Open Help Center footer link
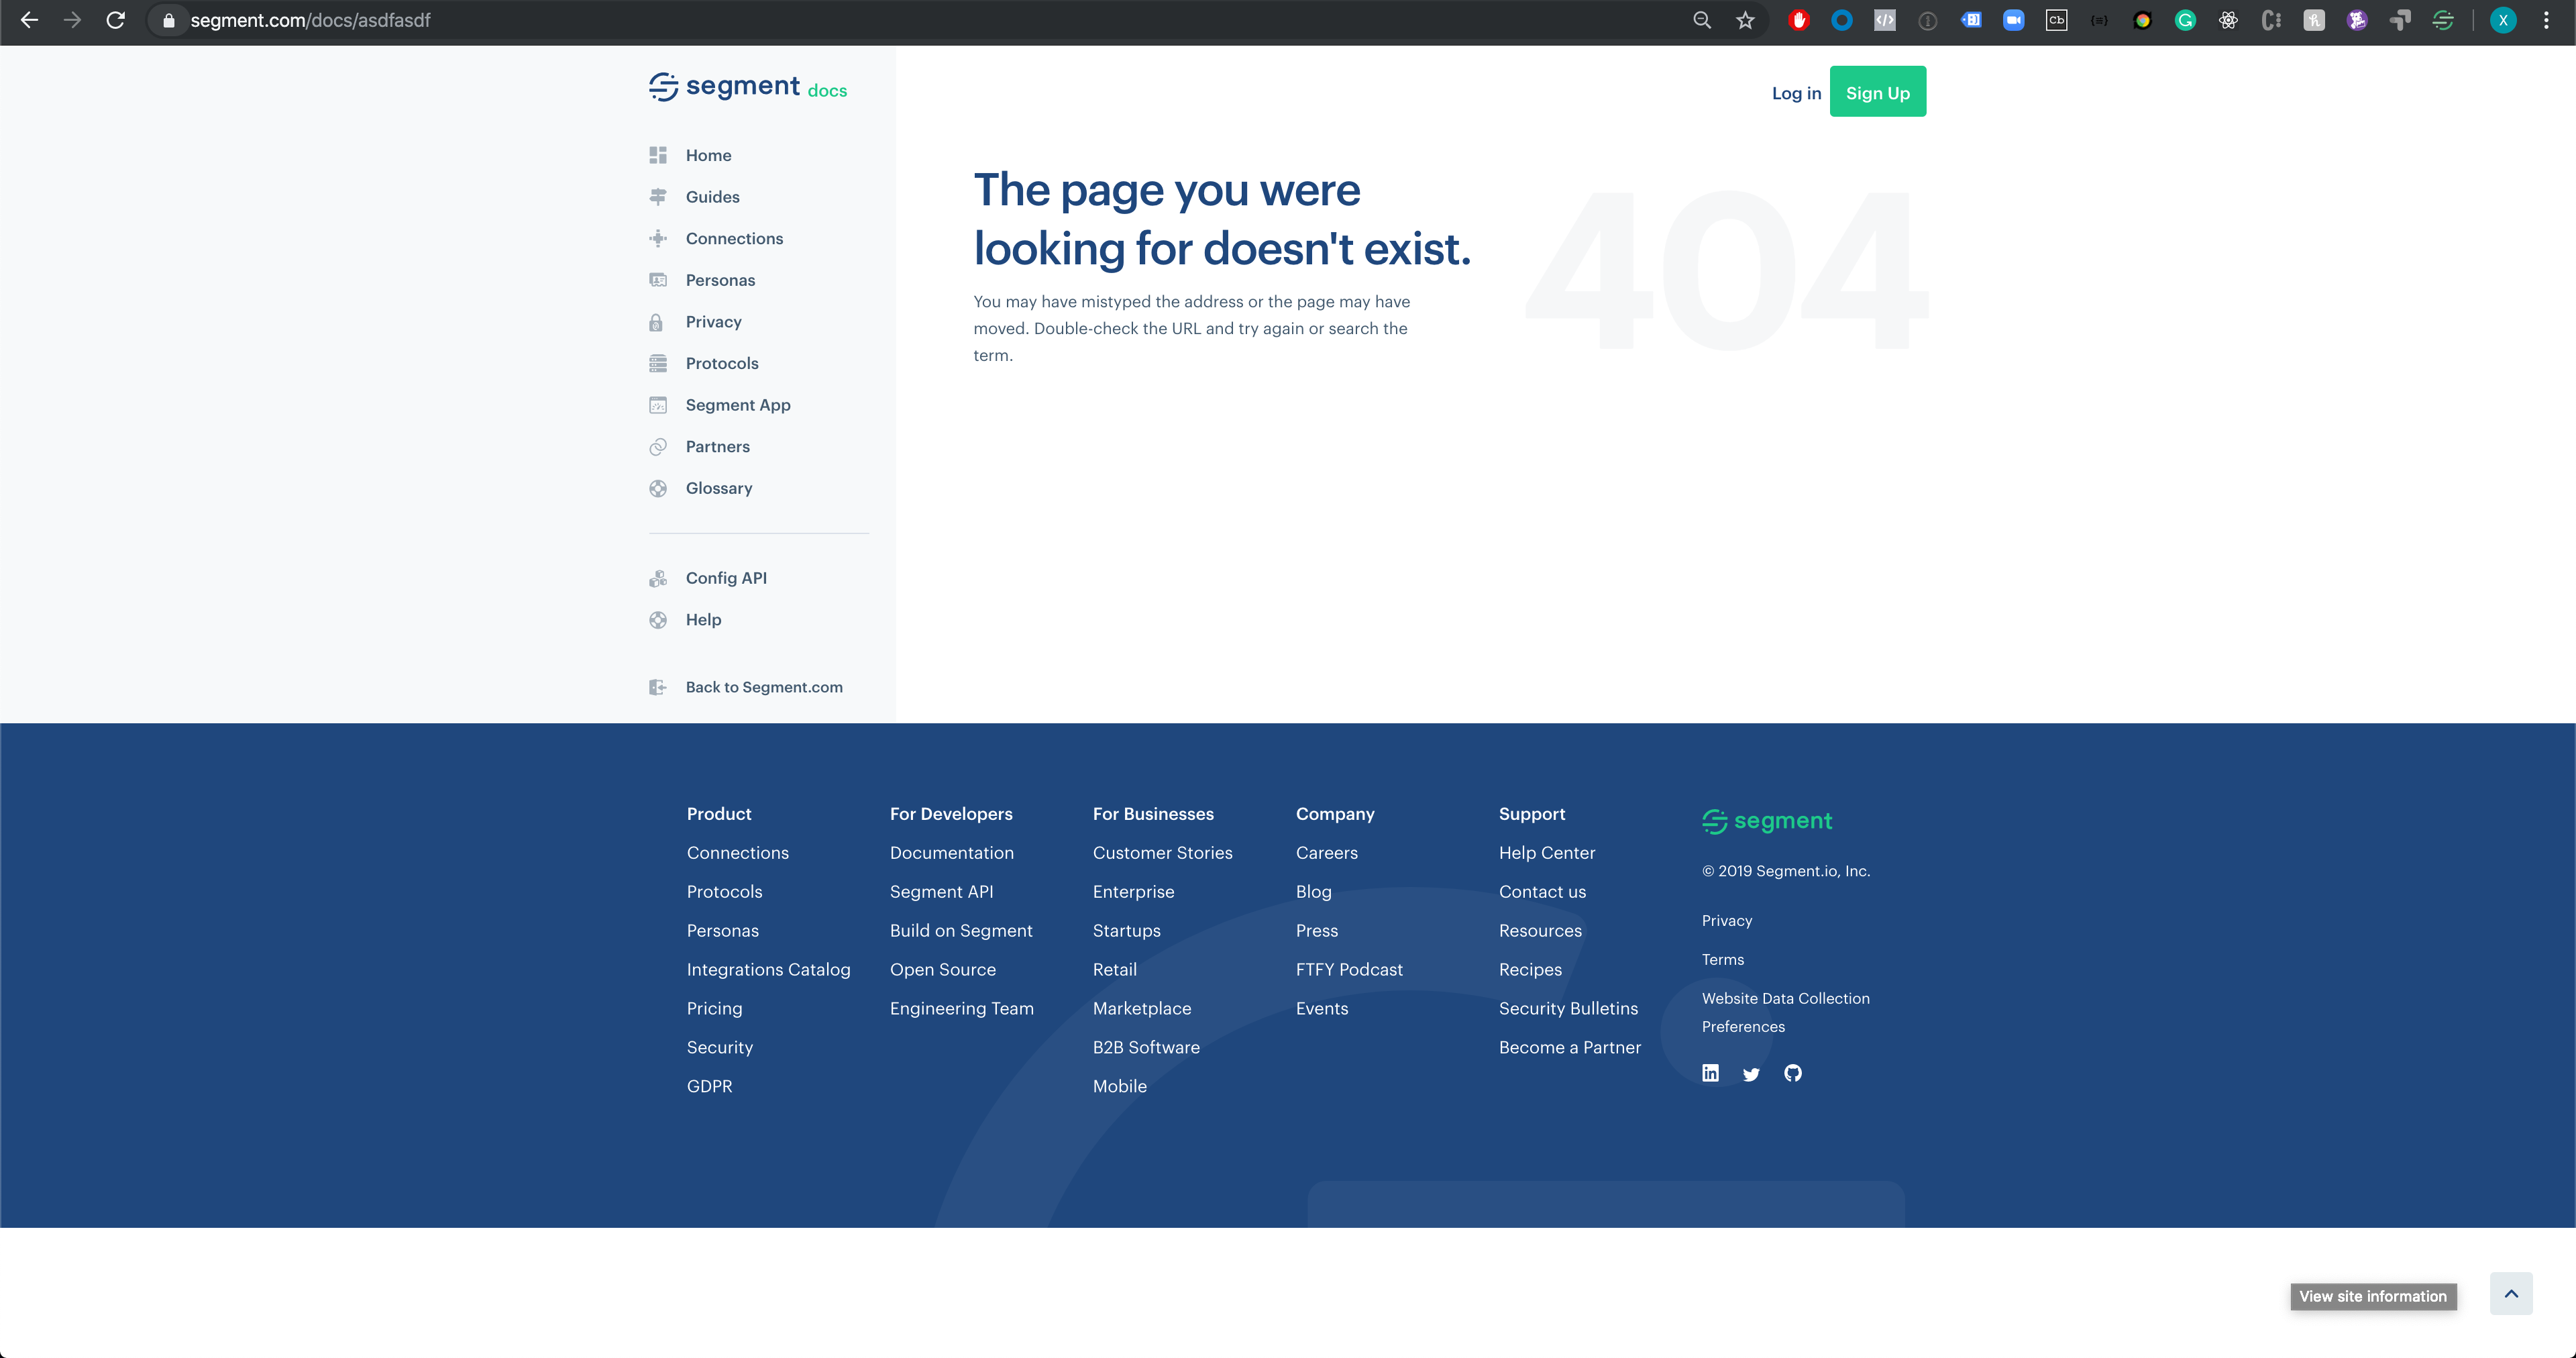The width and height of the screenshot is (2576, 1358). (x=1546, y=853)
